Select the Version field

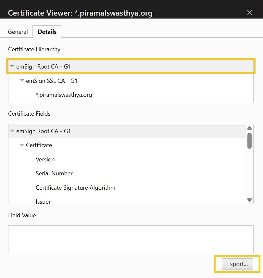[45, 159]
